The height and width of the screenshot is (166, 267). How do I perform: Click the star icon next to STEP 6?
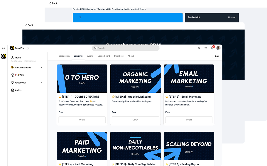(x=167, y=164)
